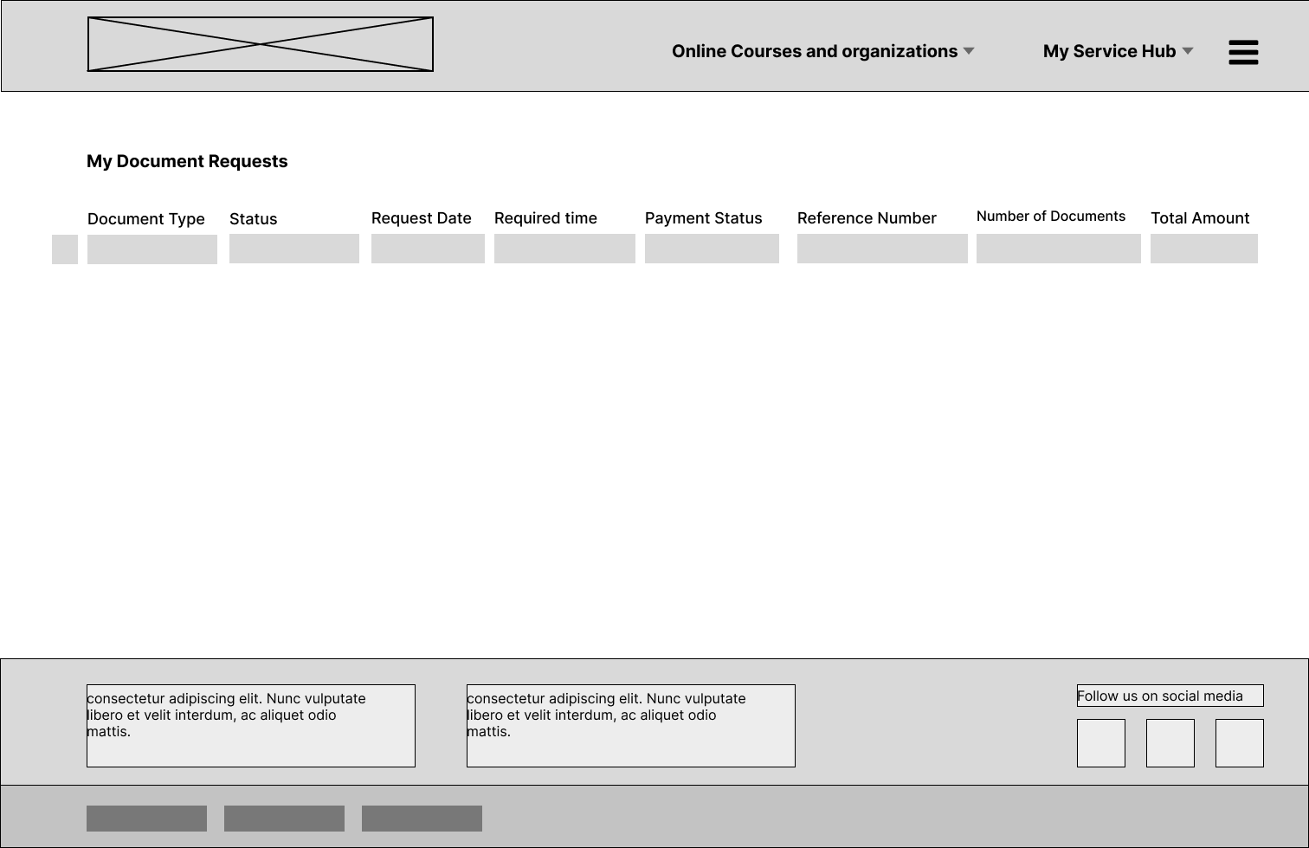
Task: Select the cell under the Status column
Action: click(293, 249)
